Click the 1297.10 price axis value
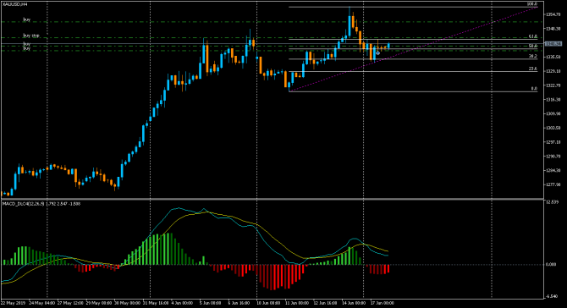Screen dimensions: 567x308 click(553, 142)
